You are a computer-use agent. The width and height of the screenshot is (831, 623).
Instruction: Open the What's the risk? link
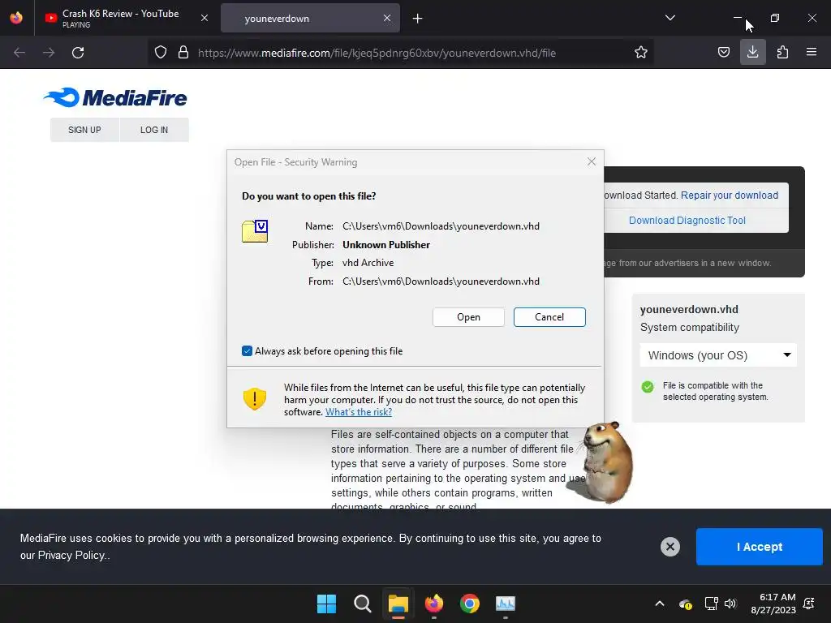point(359,412)
